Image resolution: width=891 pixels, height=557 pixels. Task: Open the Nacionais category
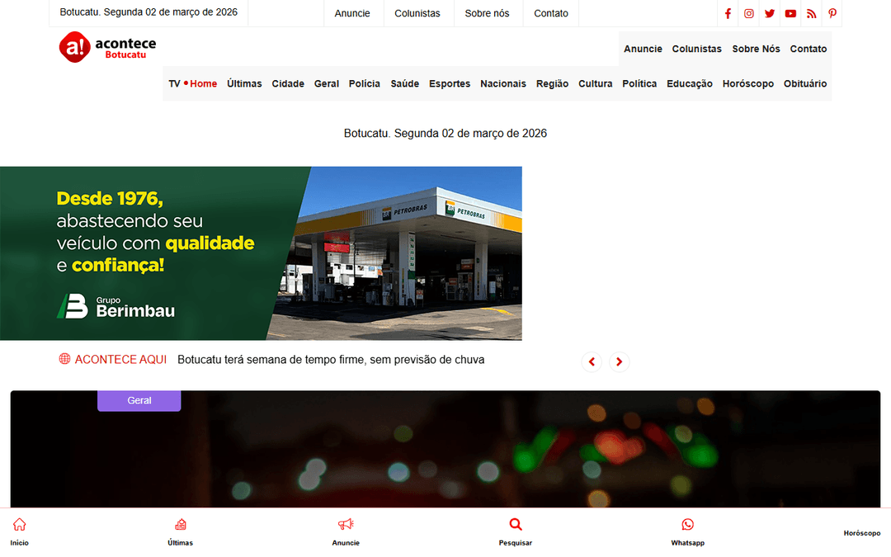503,83
